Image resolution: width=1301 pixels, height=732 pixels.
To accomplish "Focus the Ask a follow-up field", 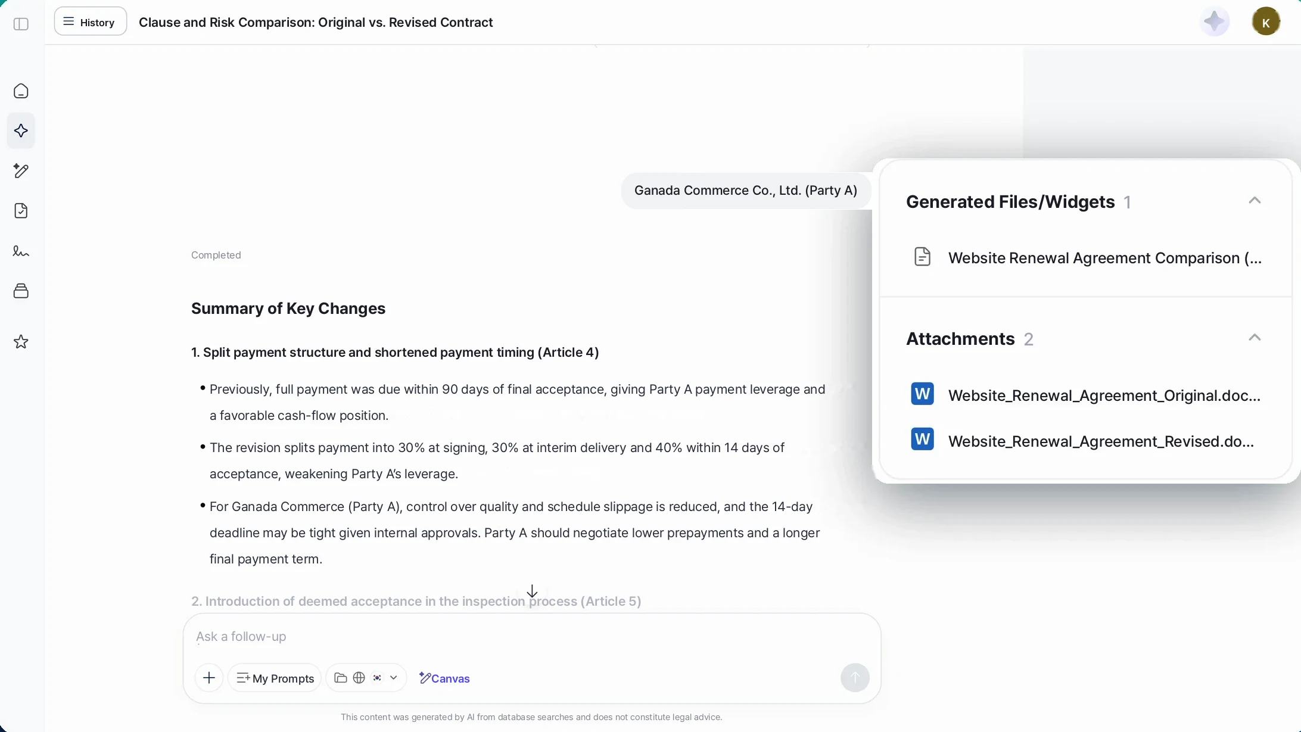I will pyautogui.click(x=531, y=636).
